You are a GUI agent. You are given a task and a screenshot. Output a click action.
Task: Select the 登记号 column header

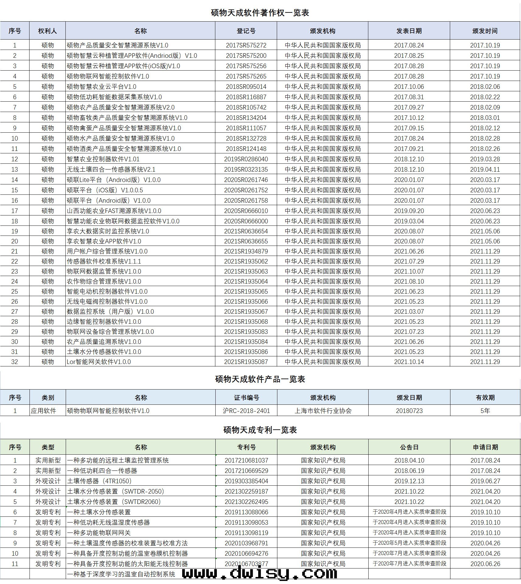click(246, 31)
